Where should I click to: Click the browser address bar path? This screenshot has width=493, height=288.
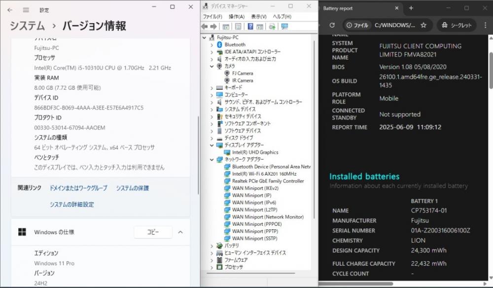click(x=394, y=25)
